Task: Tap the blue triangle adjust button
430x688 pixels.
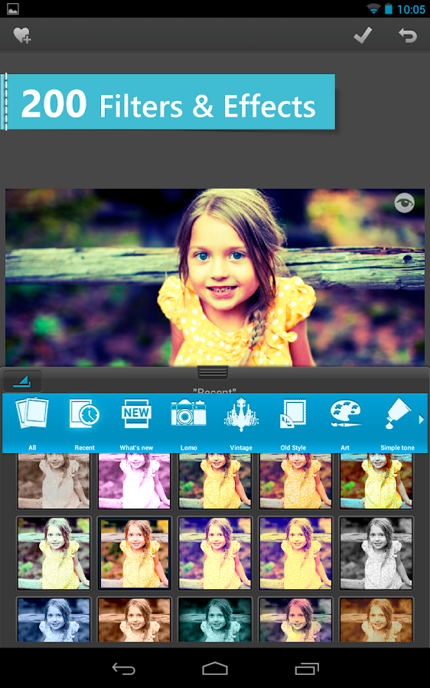Action: click(x=22, y=381)
